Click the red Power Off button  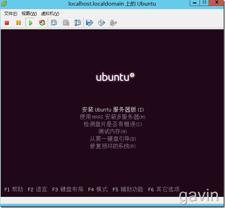[x=7, y=23]
